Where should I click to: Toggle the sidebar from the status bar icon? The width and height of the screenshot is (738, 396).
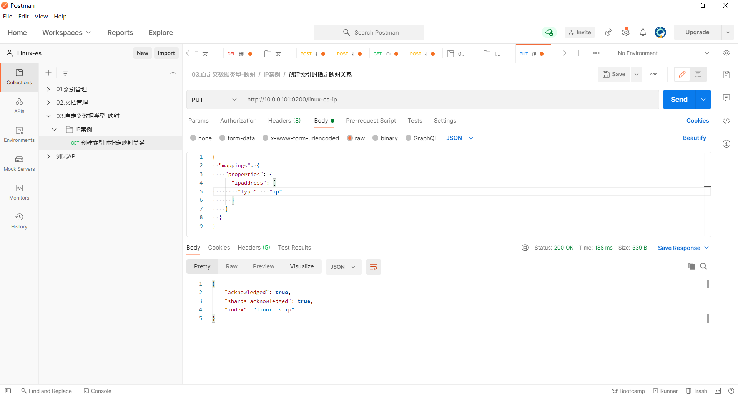8,391
